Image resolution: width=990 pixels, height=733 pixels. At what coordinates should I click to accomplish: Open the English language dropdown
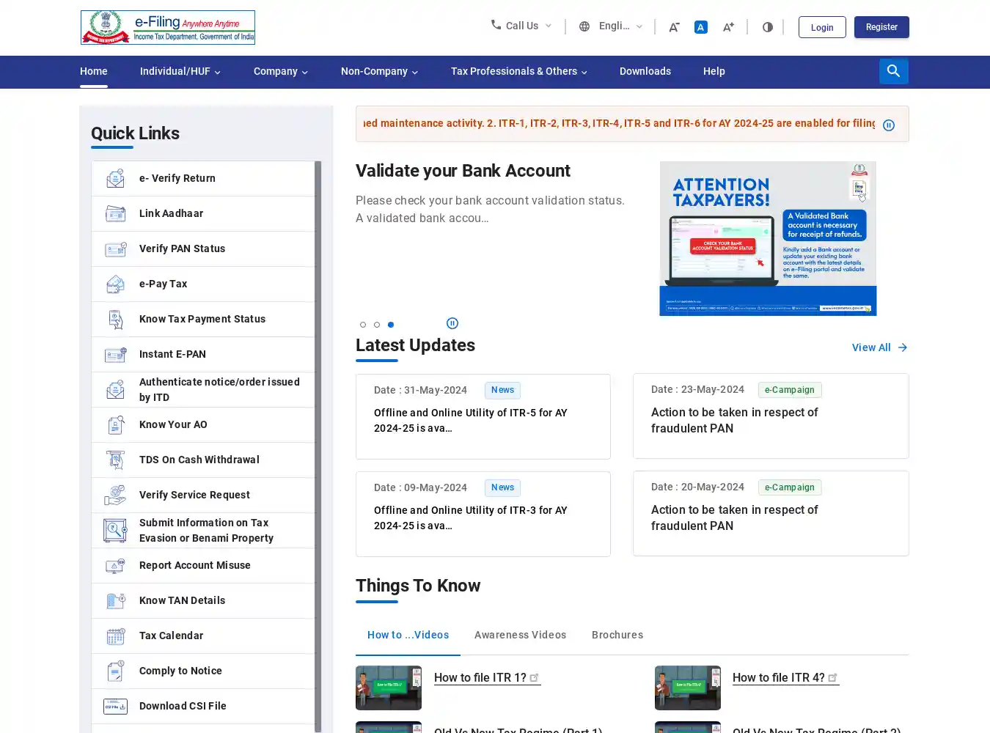coord(611,26)
